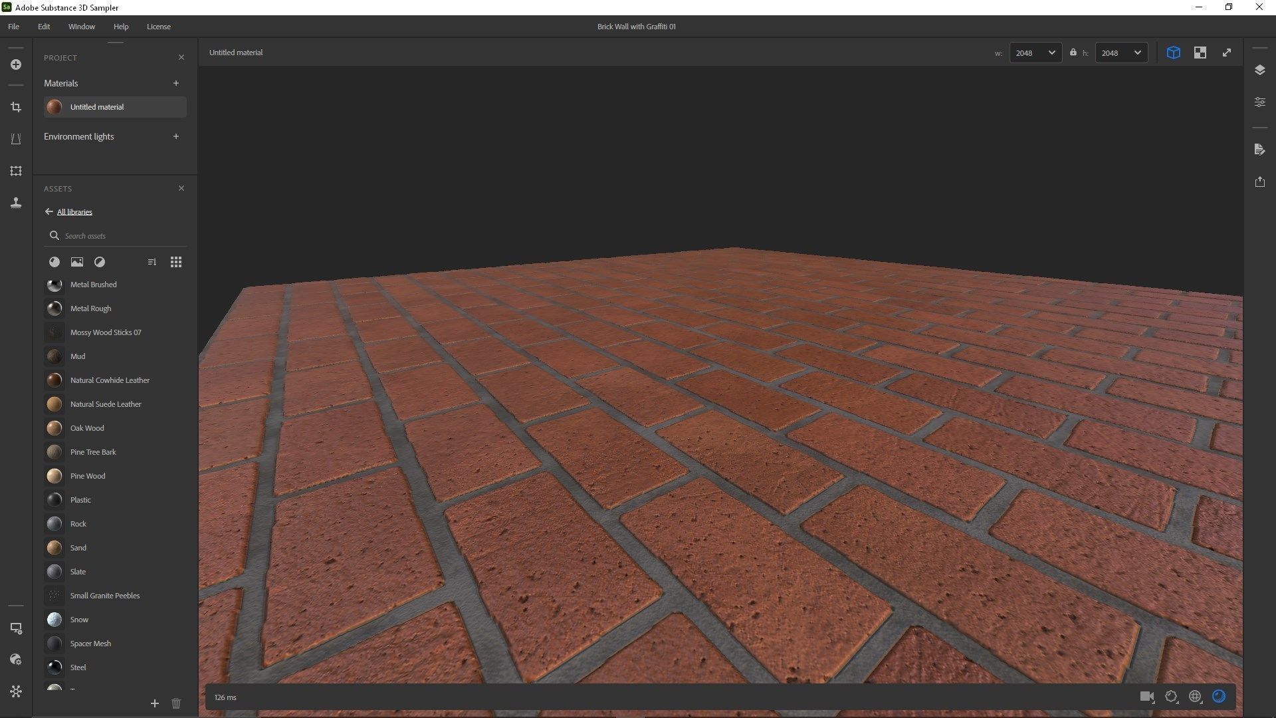Select the Crop tool in left toolbar
The image size is (1276, 718).
click(16, 107)
